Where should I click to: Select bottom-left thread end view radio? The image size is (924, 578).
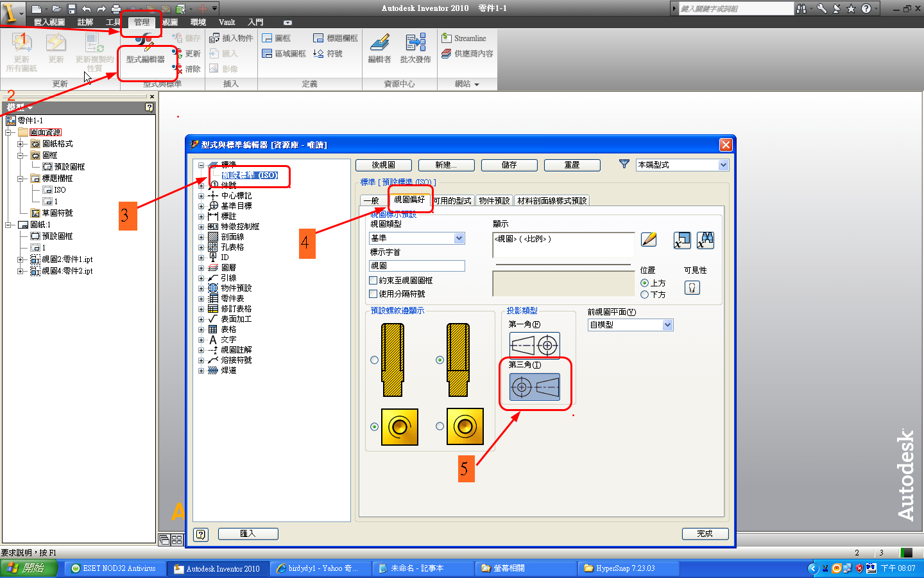click(x=374, y=426)
